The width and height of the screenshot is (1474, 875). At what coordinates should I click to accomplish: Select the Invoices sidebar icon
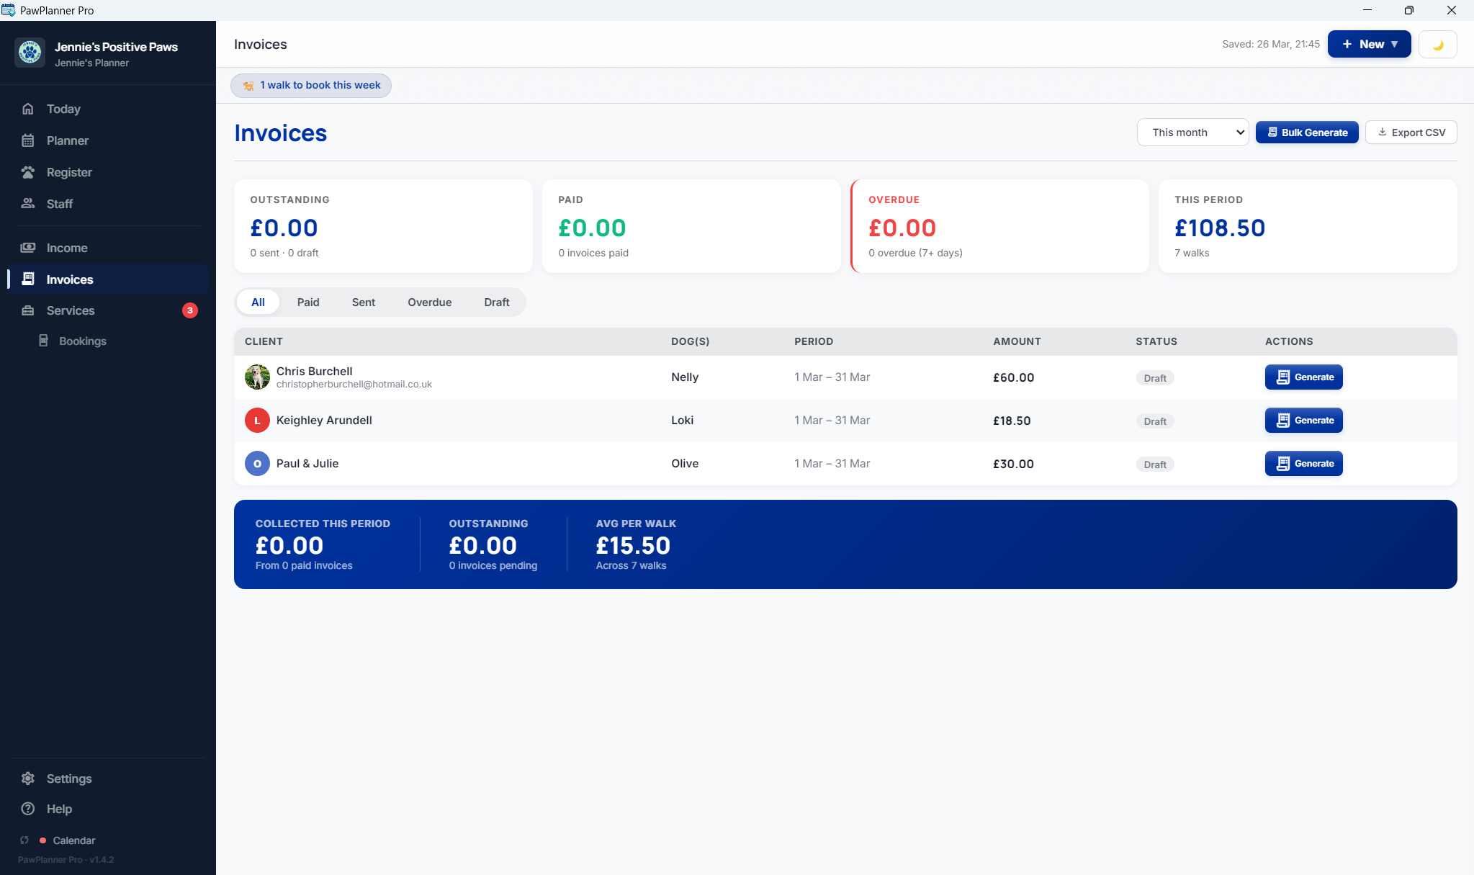(x=27, y=279)
